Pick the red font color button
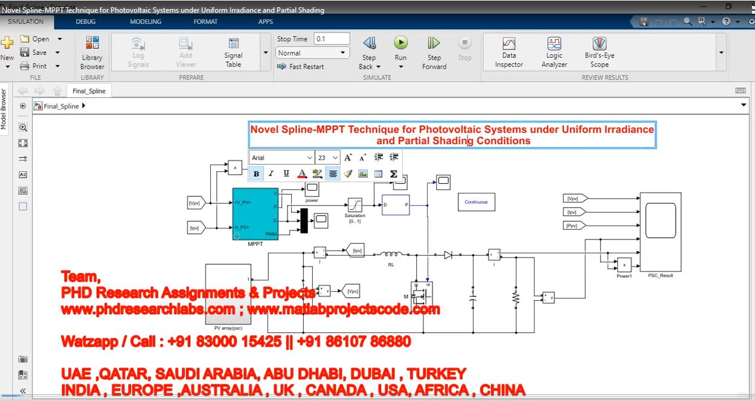Image resolution: width=755 pixels, height=401 pixels. pos(302,174)
